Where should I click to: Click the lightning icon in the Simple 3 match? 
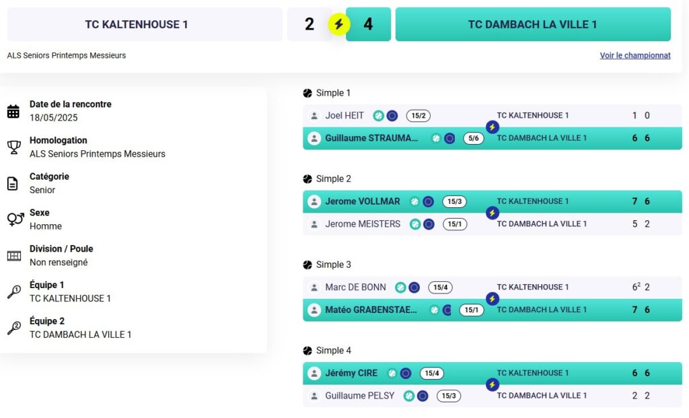point(492,298)
